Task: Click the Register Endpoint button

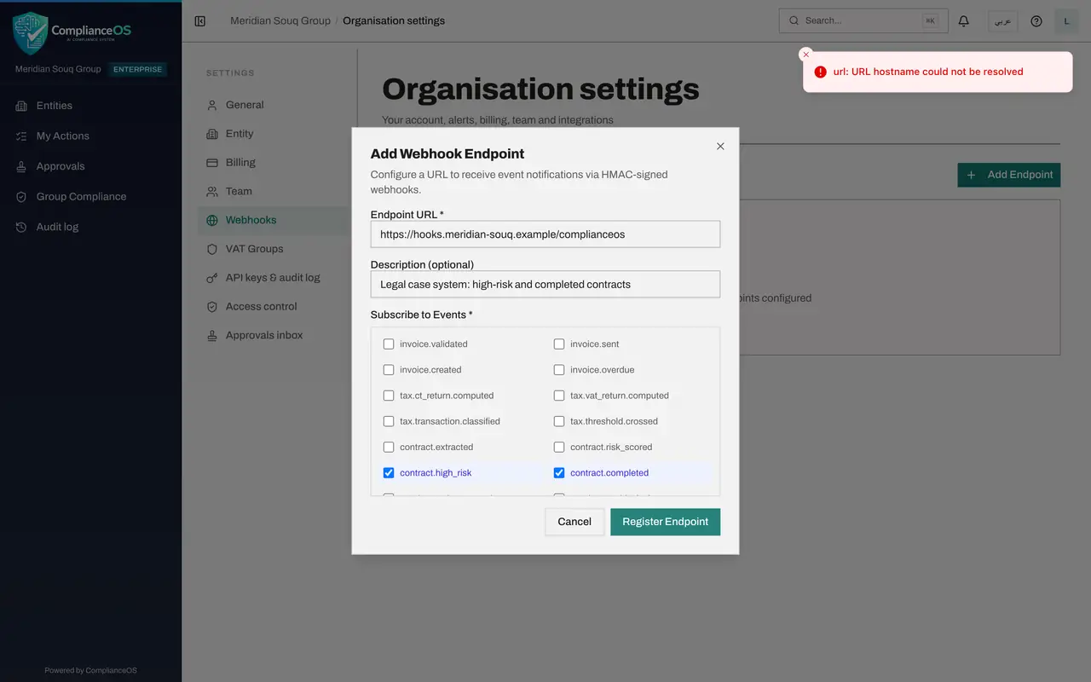Action: pos(665,522)
